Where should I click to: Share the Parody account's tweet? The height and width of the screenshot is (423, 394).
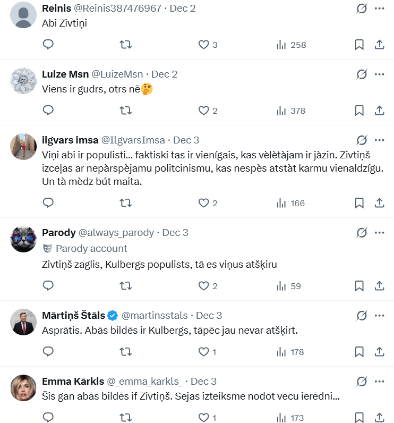point(379,286)
